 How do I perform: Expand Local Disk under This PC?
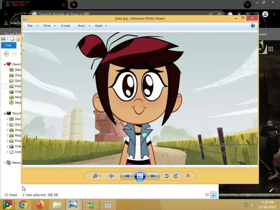point(7,152)
